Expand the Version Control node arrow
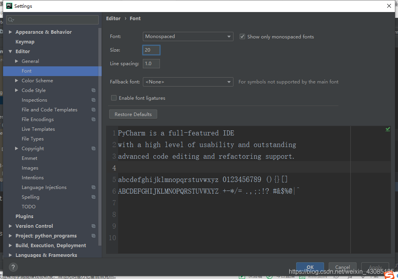Image resolution: width=398 pixels, height=279 pixels. point(10,226)
